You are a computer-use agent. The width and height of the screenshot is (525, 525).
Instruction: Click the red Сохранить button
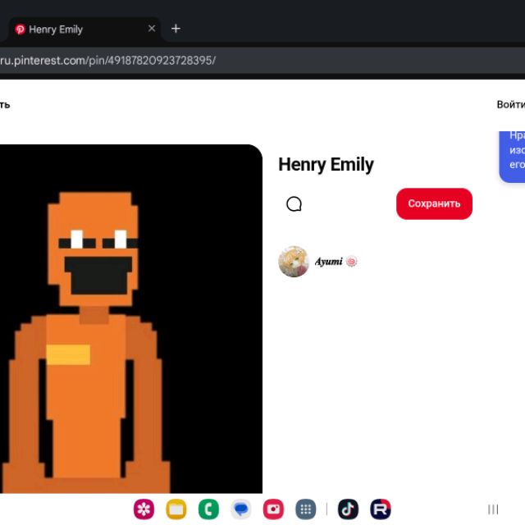[434, 203]
